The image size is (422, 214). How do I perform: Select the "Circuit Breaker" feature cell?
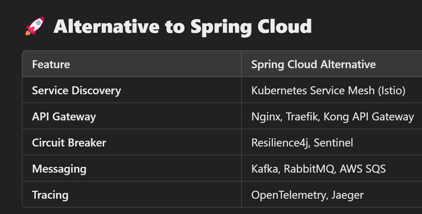[x=69, y=143]
